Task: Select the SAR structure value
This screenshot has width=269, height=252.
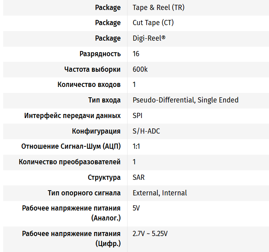Action: pos(138,177)
